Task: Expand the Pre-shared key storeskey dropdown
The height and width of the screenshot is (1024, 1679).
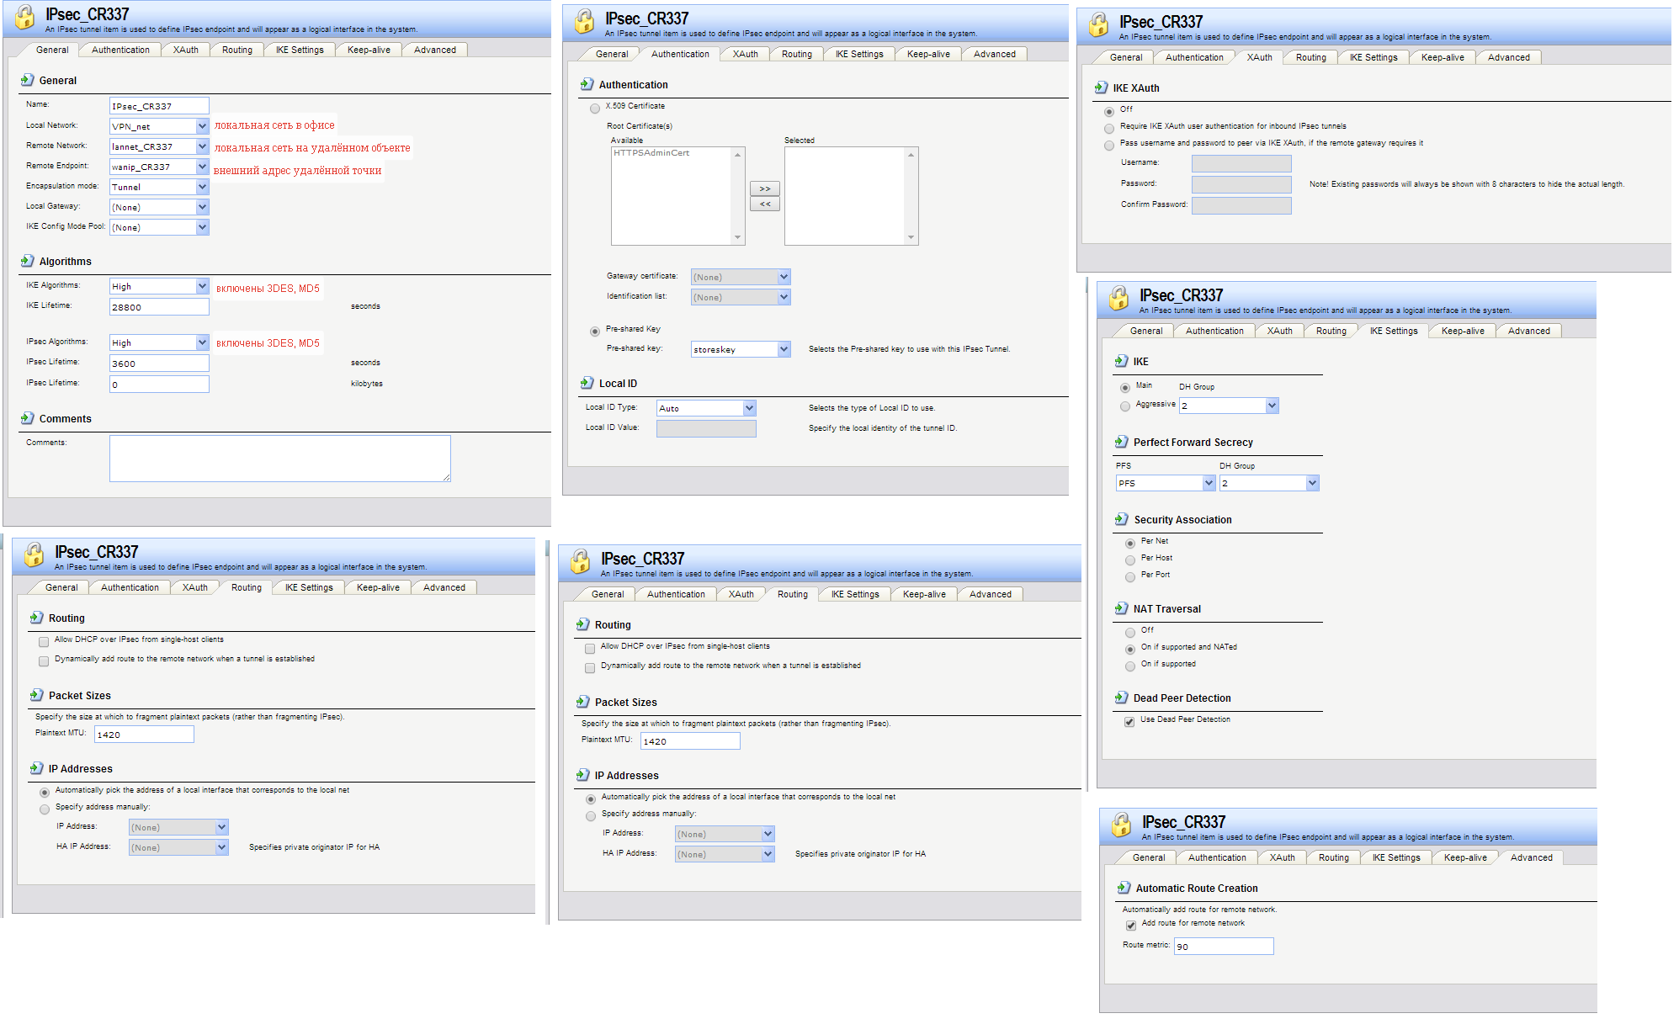Action: tap(784, 349)
